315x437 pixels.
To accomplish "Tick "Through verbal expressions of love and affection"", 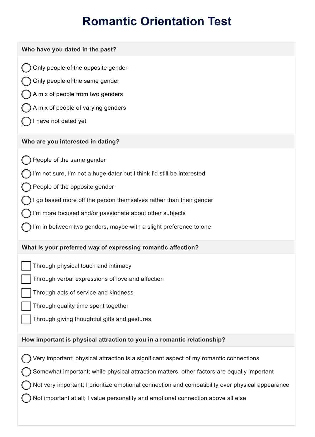I will [26, 279].
